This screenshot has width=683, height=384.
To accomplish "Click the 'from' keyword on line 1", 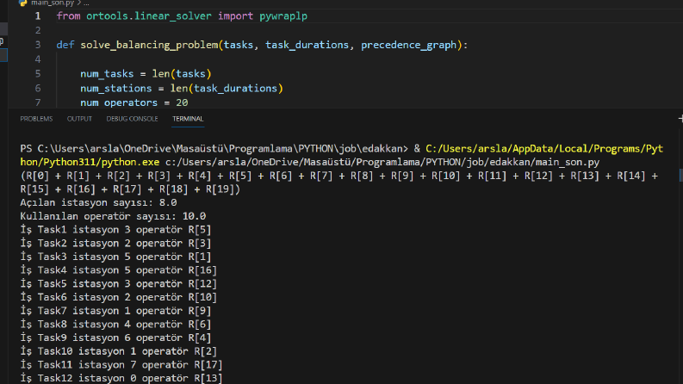I will [68, 16].
